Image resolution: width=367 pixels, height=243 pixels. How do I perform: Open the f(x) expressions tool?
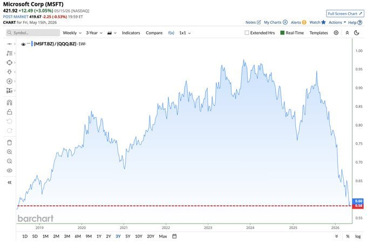coord(171,33)
